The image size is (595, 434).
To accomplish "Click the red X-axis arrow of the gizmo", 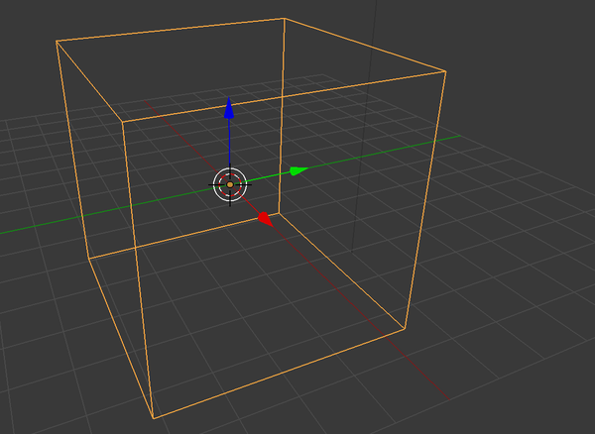I will pyautogui.click(x=265, y=219).
